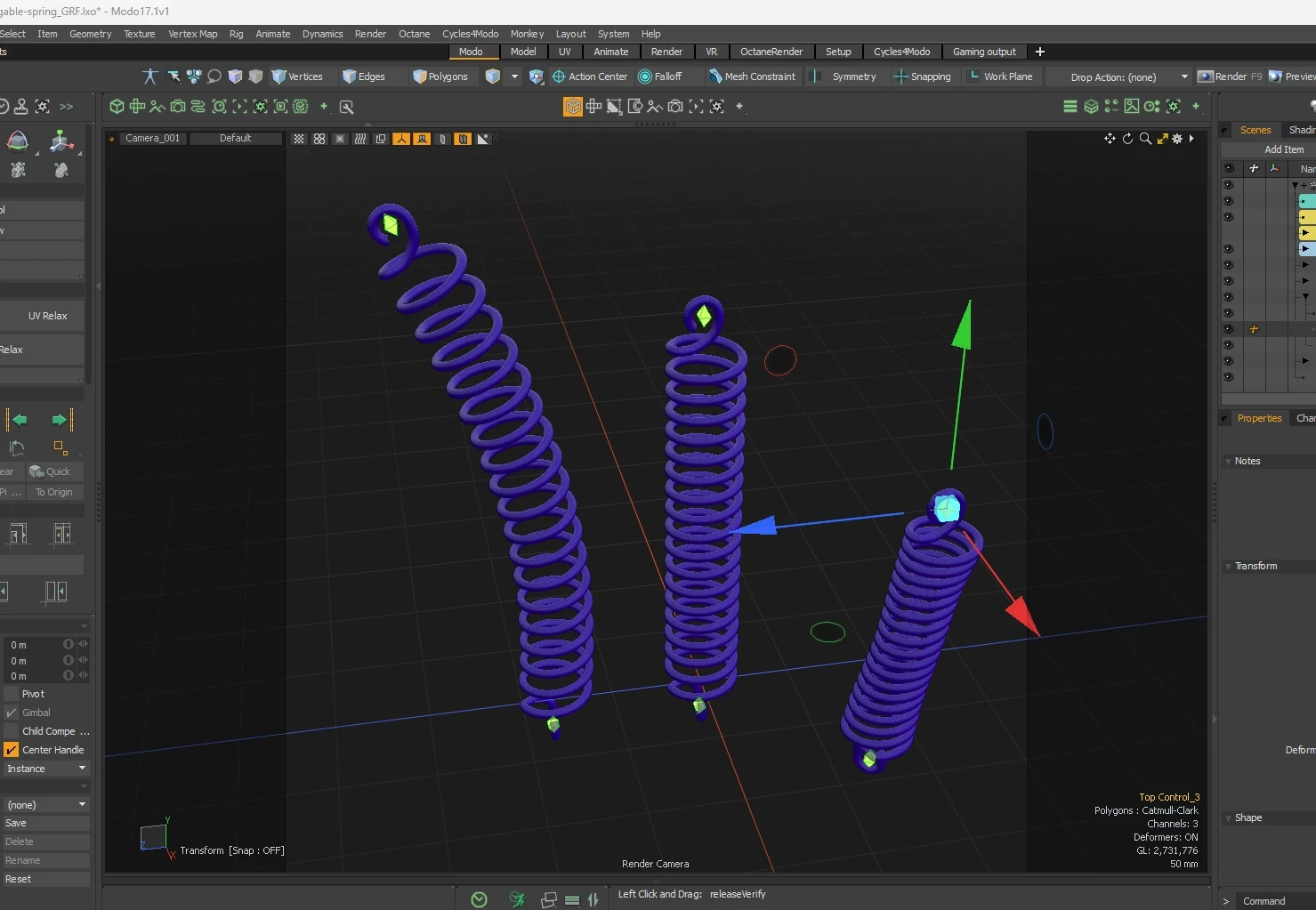
Task: Click the Add Item button
Action: [x=1283, y=149]
